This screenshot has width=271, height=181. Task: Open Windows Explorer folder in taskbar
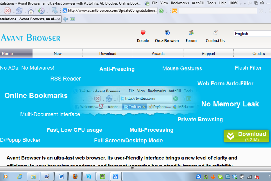click(33, 176)
